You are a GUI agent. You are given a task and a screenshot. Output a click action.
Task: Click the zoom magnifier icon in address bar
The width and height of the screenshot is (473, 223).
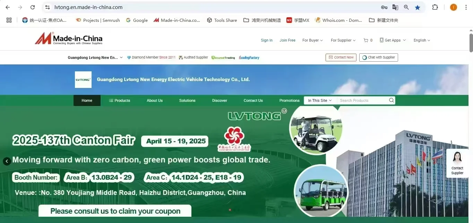pos(406,7)
